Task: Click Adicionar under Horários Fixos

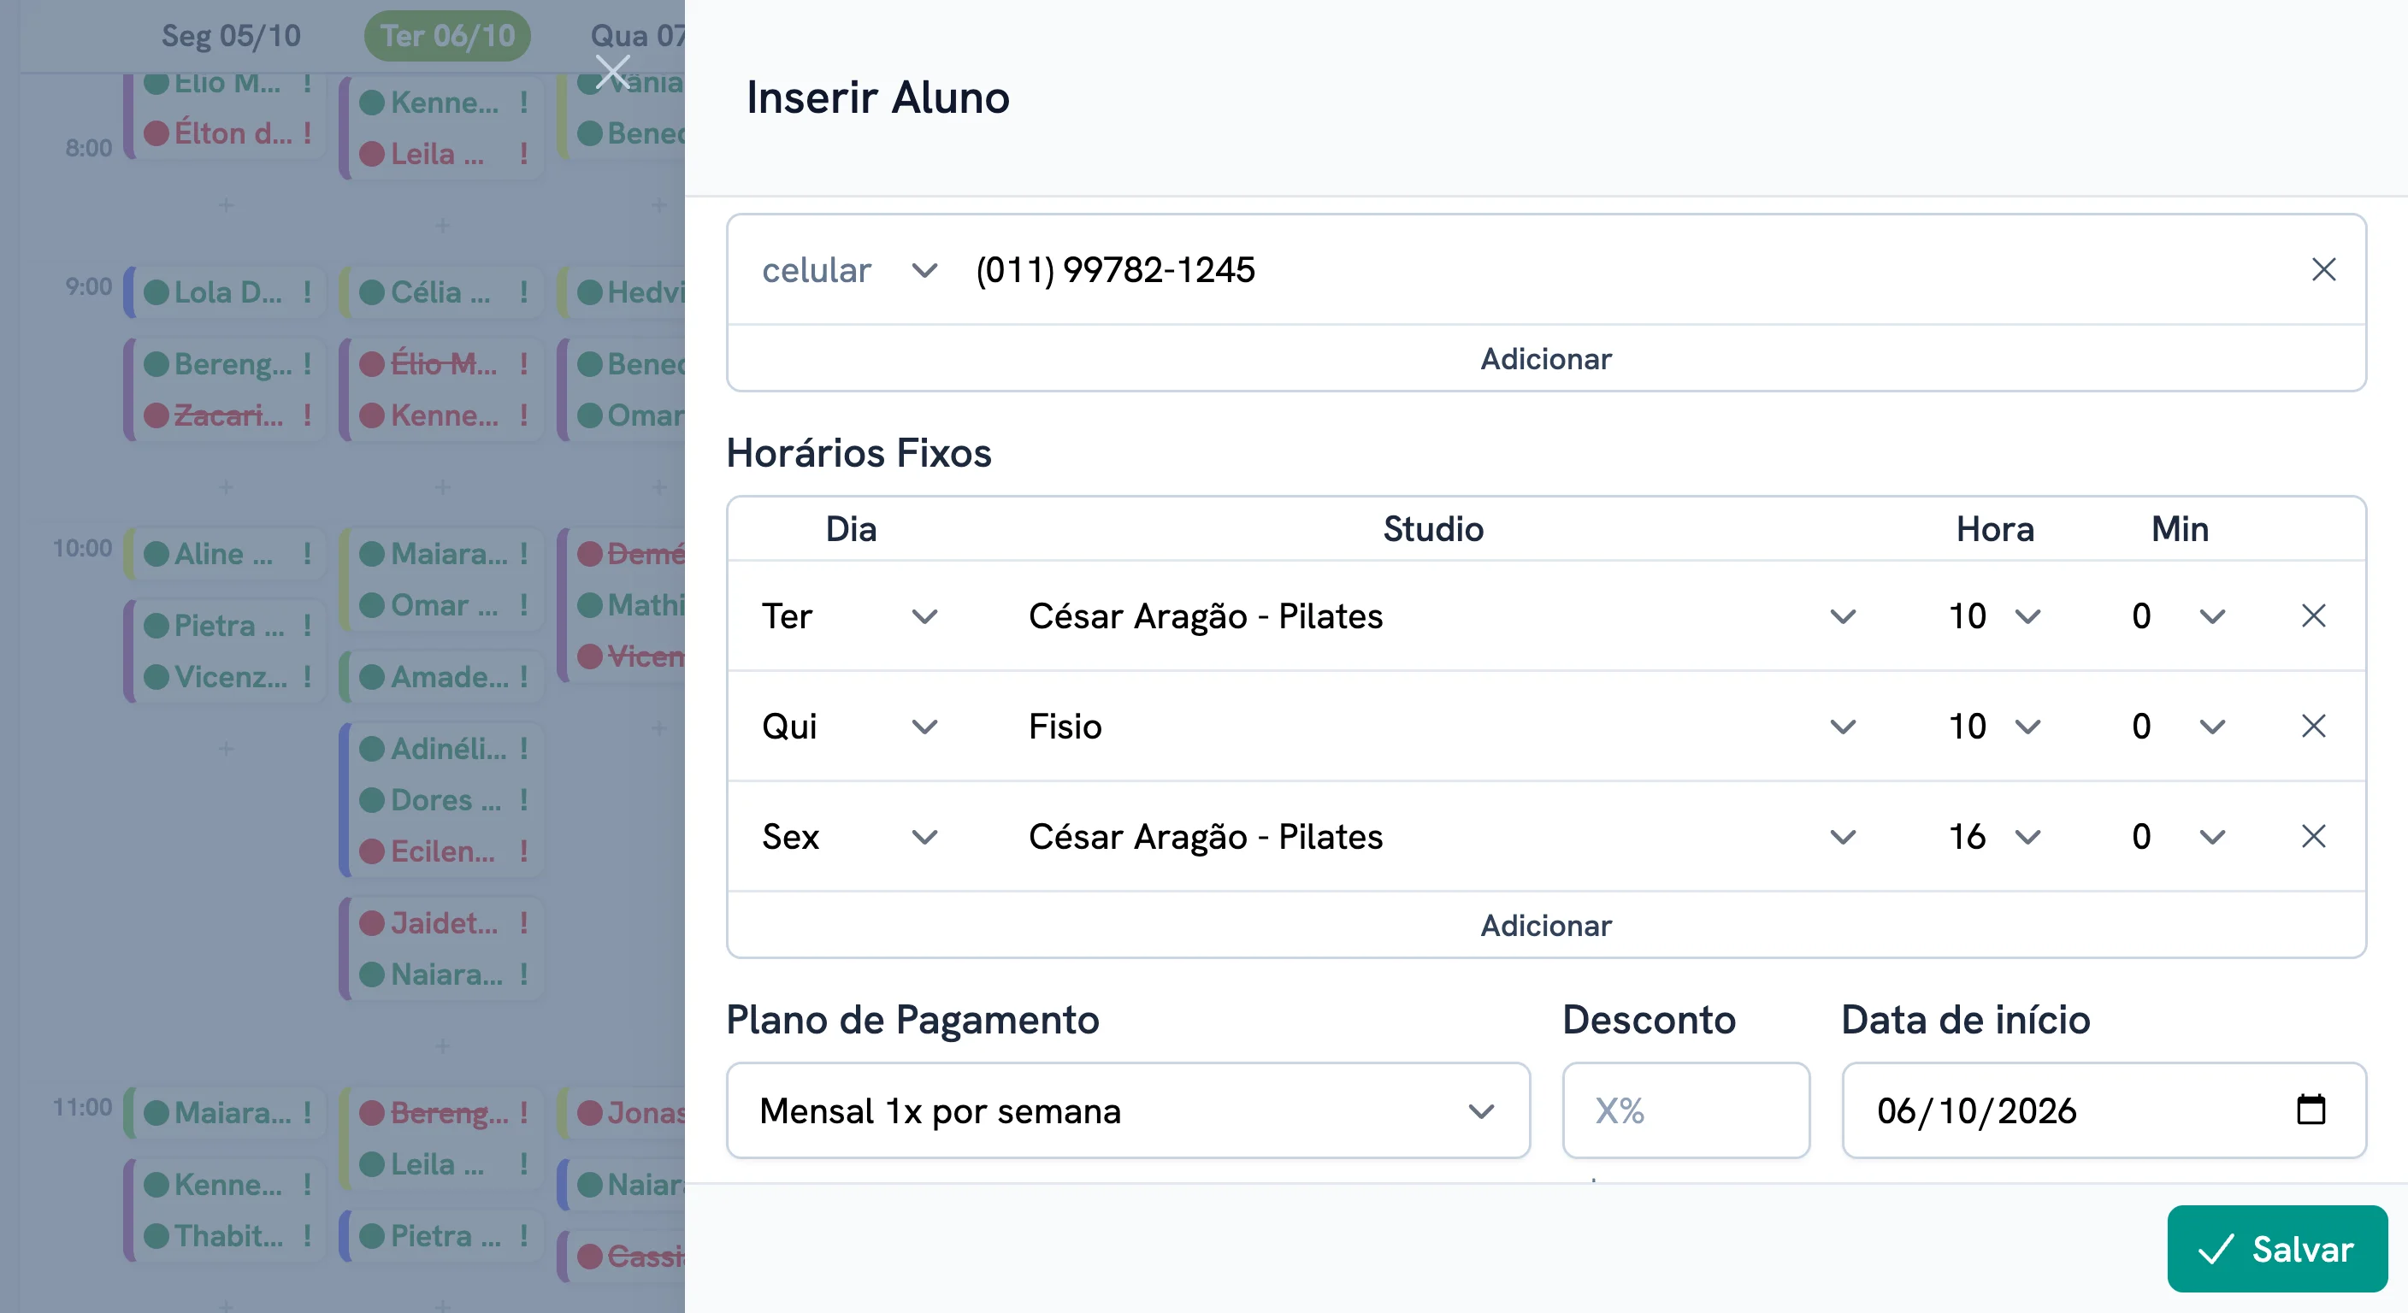Action: click(1546, 925)
